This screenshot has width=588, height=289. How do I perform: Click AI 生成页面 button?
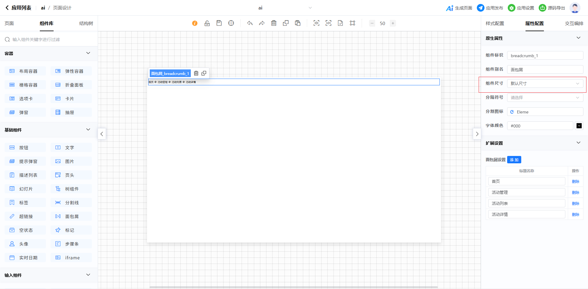coord(459,8)
